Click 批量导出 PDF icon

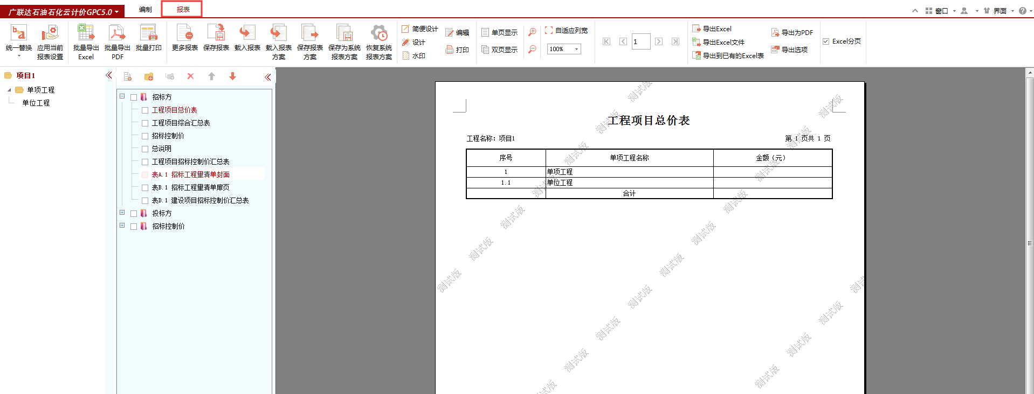tap(117, 33)
